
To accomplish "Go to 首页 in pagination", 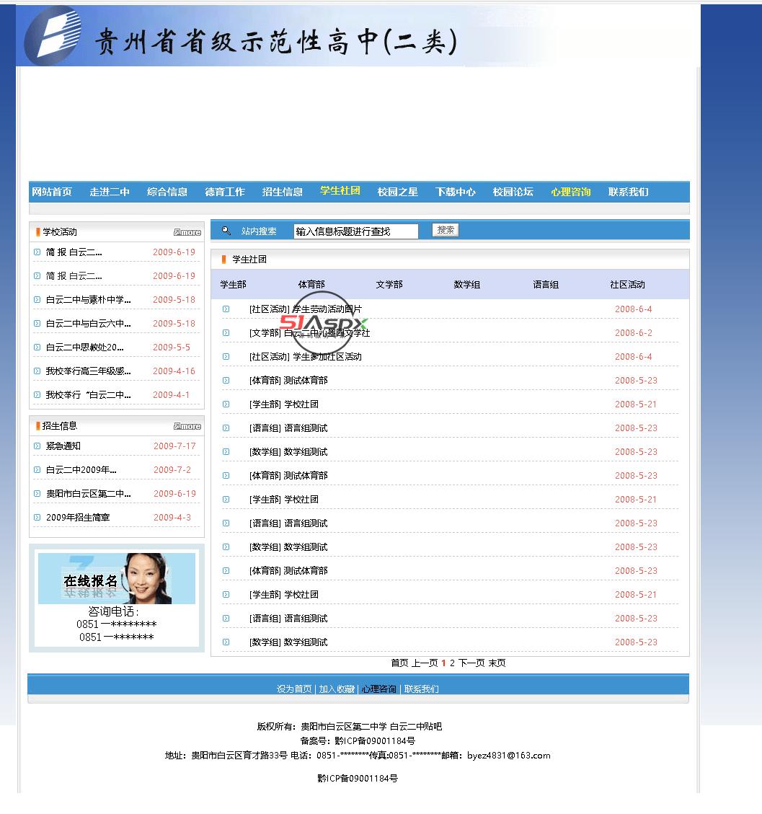I will (x=399, y=663).
